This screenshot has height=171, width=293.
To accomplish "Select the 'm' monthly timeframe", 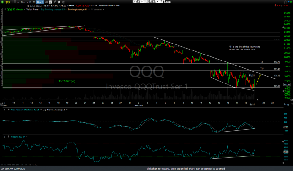I will coord(18,2).
